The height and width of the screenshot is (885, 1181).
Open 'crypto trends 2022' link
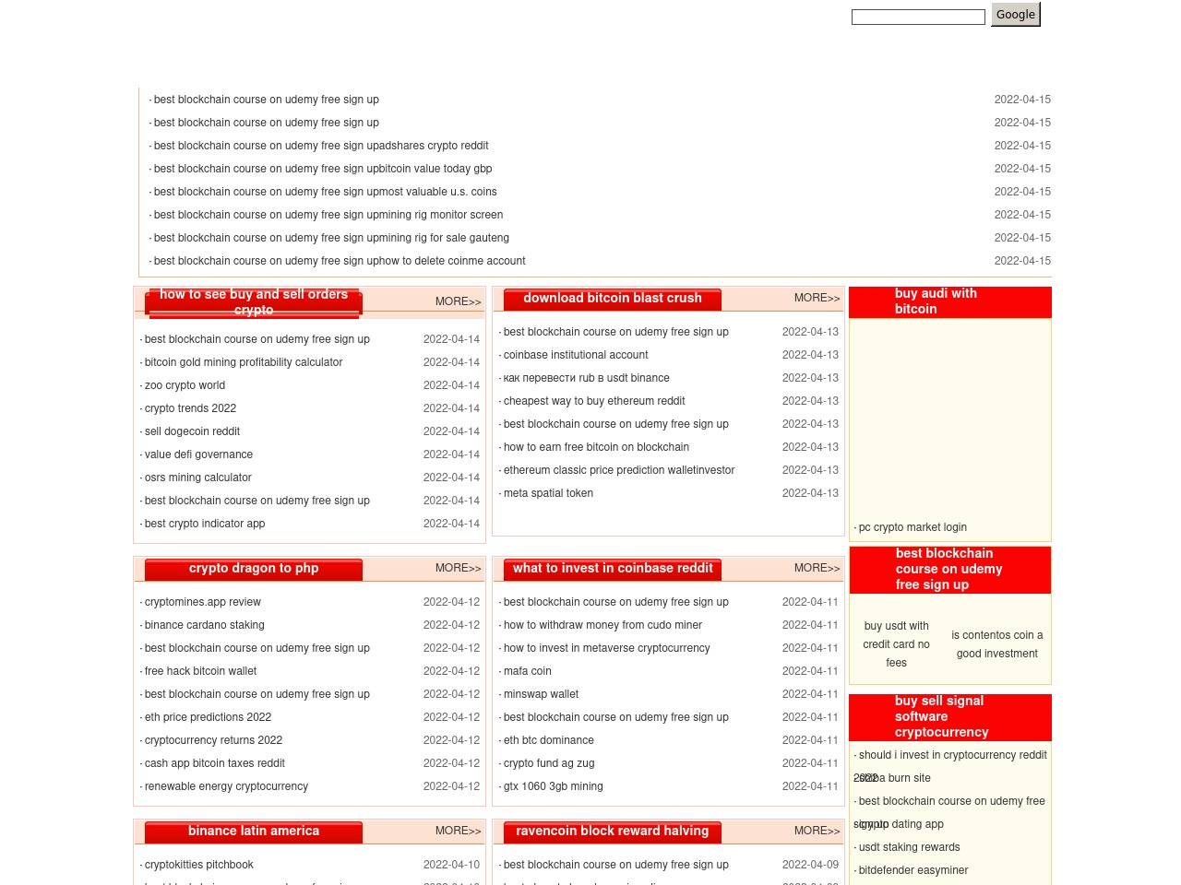coord(190,408)
